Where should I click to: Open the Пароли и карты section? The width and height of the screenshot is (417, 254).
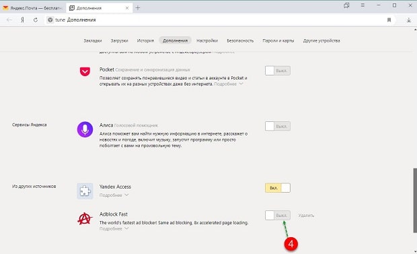click(278, 40)
